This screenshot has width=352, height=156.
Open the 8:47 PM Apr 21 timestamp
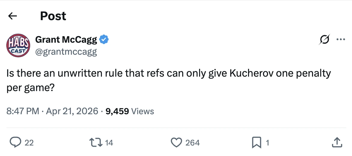(52, 111)
